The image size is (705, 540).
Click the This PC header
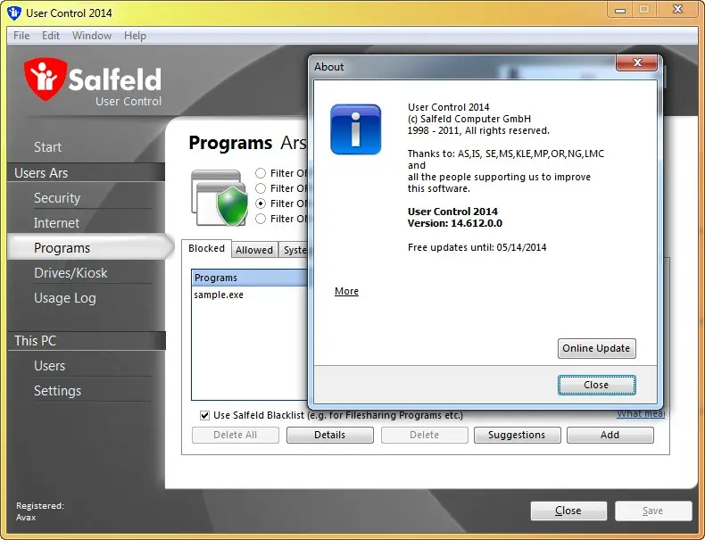(x=87, y=341)
